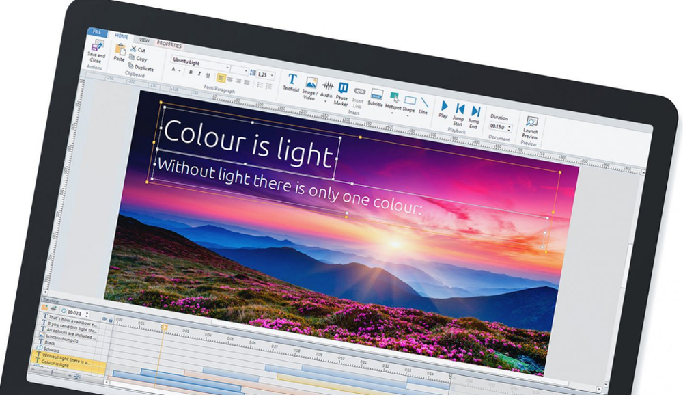
Task: Insert a Subtitle element
Action: [376, 97]
